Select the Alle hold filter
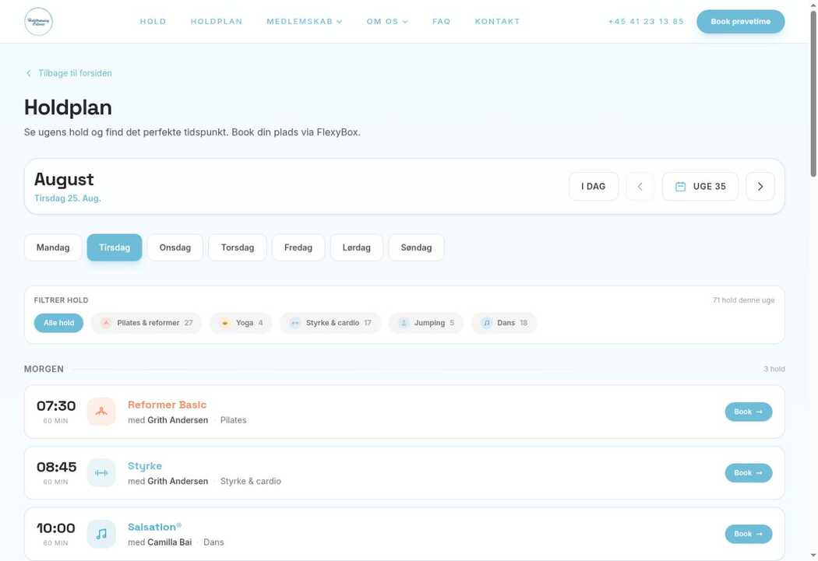Viewport: 818px width, 561px height. (x=59, y=323)
